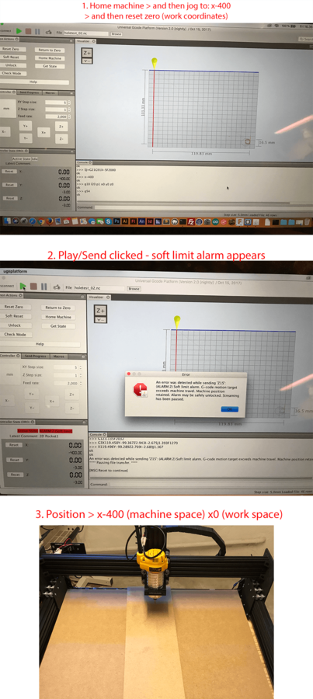Click the Y- view cube face in step 1 visualizer
Image resolution: width=313 pixels, height=699 pixels.
[x=87, y=61]
